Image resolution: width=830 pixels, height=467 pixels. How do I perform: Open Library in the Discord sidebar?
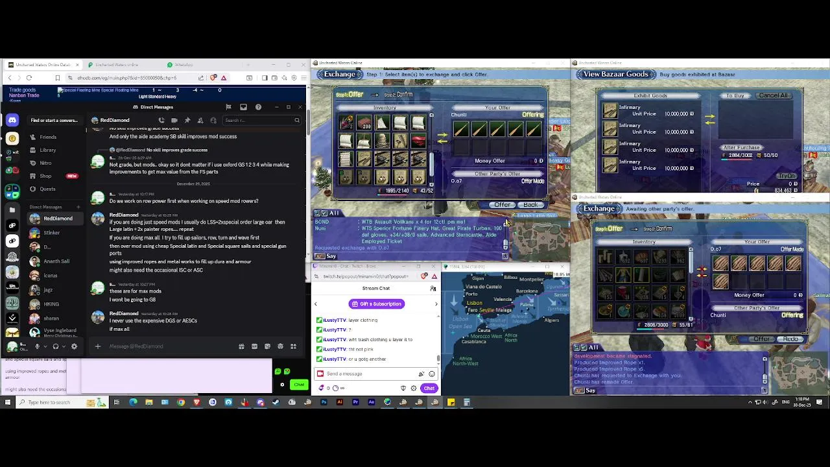point(48,150)
